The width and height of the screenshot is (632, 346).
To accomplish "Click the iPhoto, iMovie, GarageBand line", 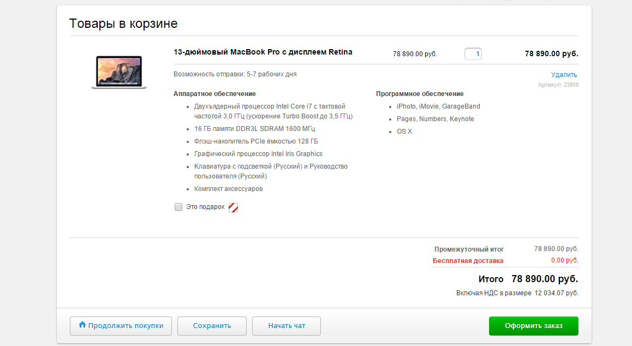I will 439,106.
